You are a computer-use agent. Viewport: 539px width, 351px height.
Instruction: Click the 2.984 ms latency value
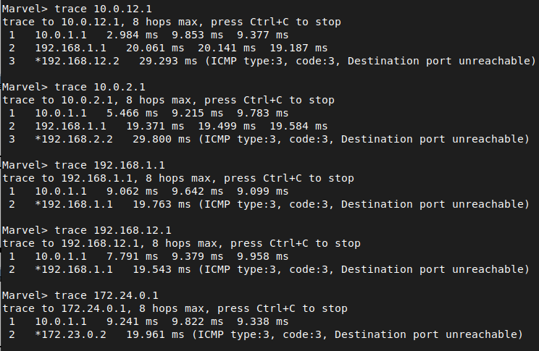[x=132, y=35]
